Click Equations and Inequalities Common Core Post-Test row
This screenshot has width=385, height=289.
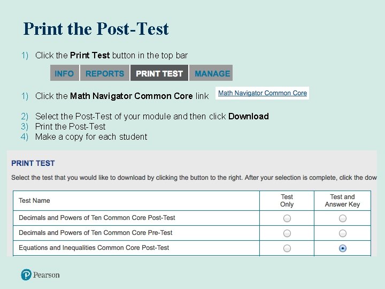point(94,248)
